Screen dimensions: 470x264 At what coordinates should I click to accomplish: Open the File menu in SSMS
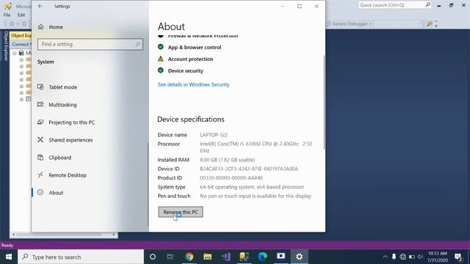click(7, 15)
